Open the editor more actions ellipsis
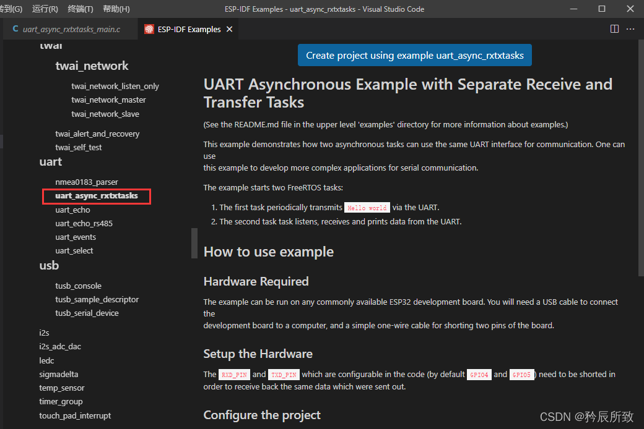 [x=630, y=29]
